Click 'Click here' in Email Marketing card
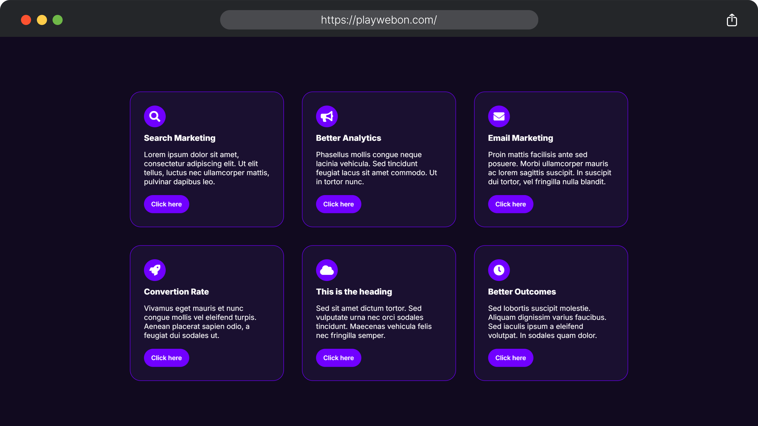This screenshot has width=758, height=426. coord(511,204)
